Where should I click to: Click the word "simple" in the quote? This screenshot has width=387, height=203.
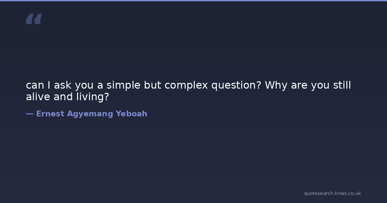pos(124,85)
